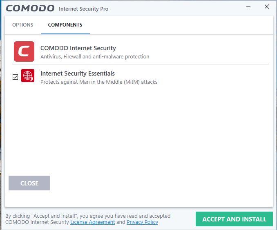
Task: Click the "COMODO Internet Security" component heading
Action: tap(78, 48)
